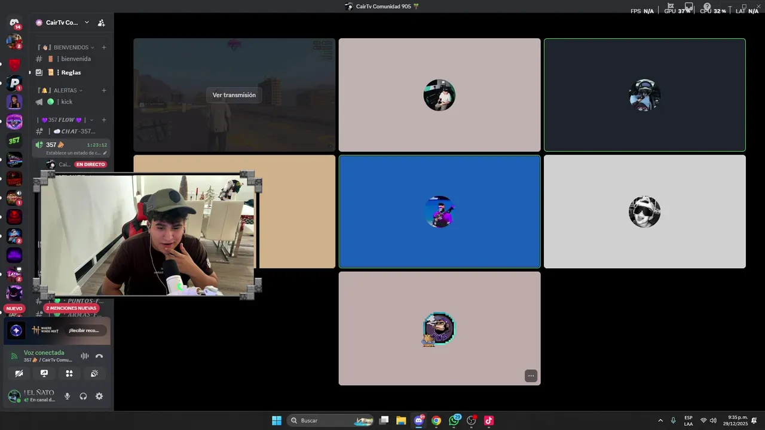Show hidden system tray icons

660,420
